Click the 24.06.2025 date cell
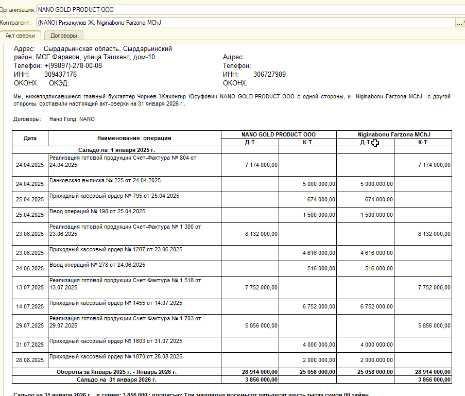This screenshot has height=396, width=465. (30, 268)
